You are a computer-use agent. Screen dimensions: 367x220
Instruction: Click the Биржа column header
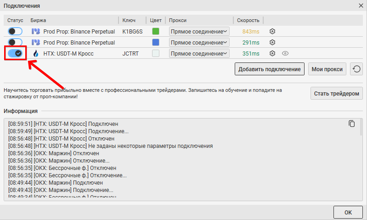click(38, 20)
